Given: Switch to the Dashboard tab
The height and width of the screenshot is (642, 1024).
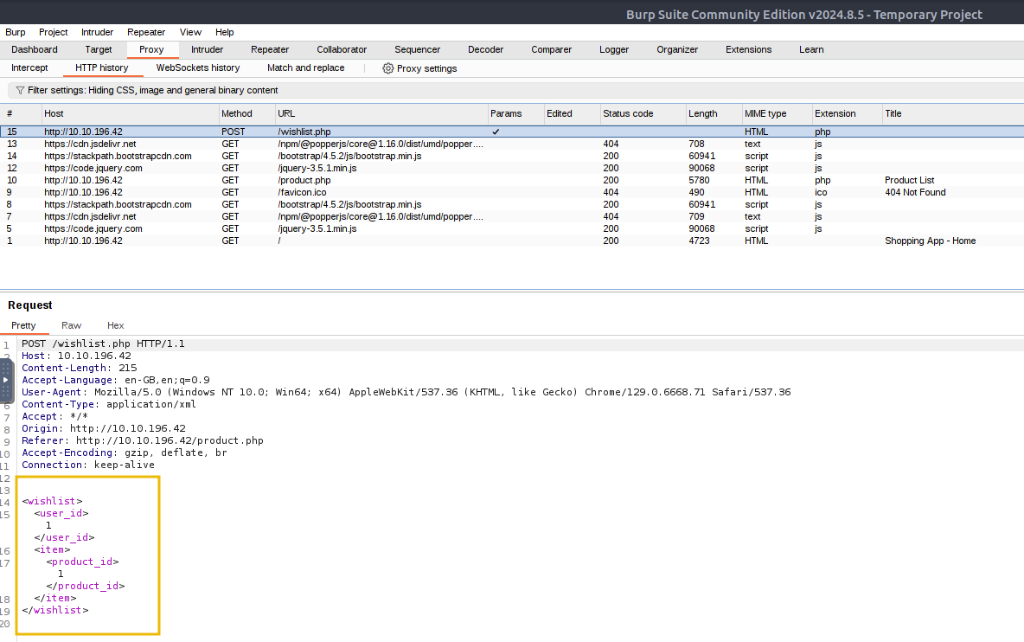Looking at the screenshot, I should click(x=35, y=49).
